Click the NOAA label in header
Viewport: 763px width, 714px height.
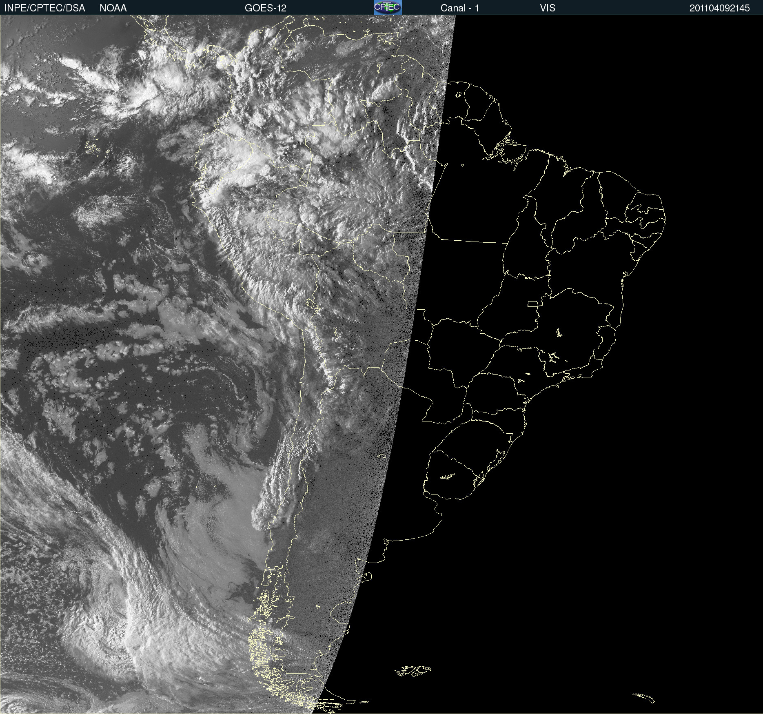tap(113, 8)
